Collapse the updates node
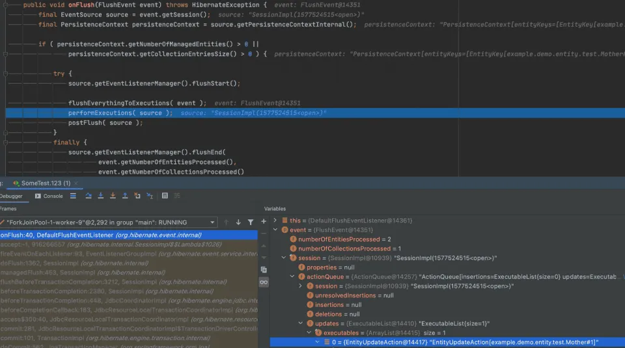Viewport: 625px width, 348px height. coord(301,323)
